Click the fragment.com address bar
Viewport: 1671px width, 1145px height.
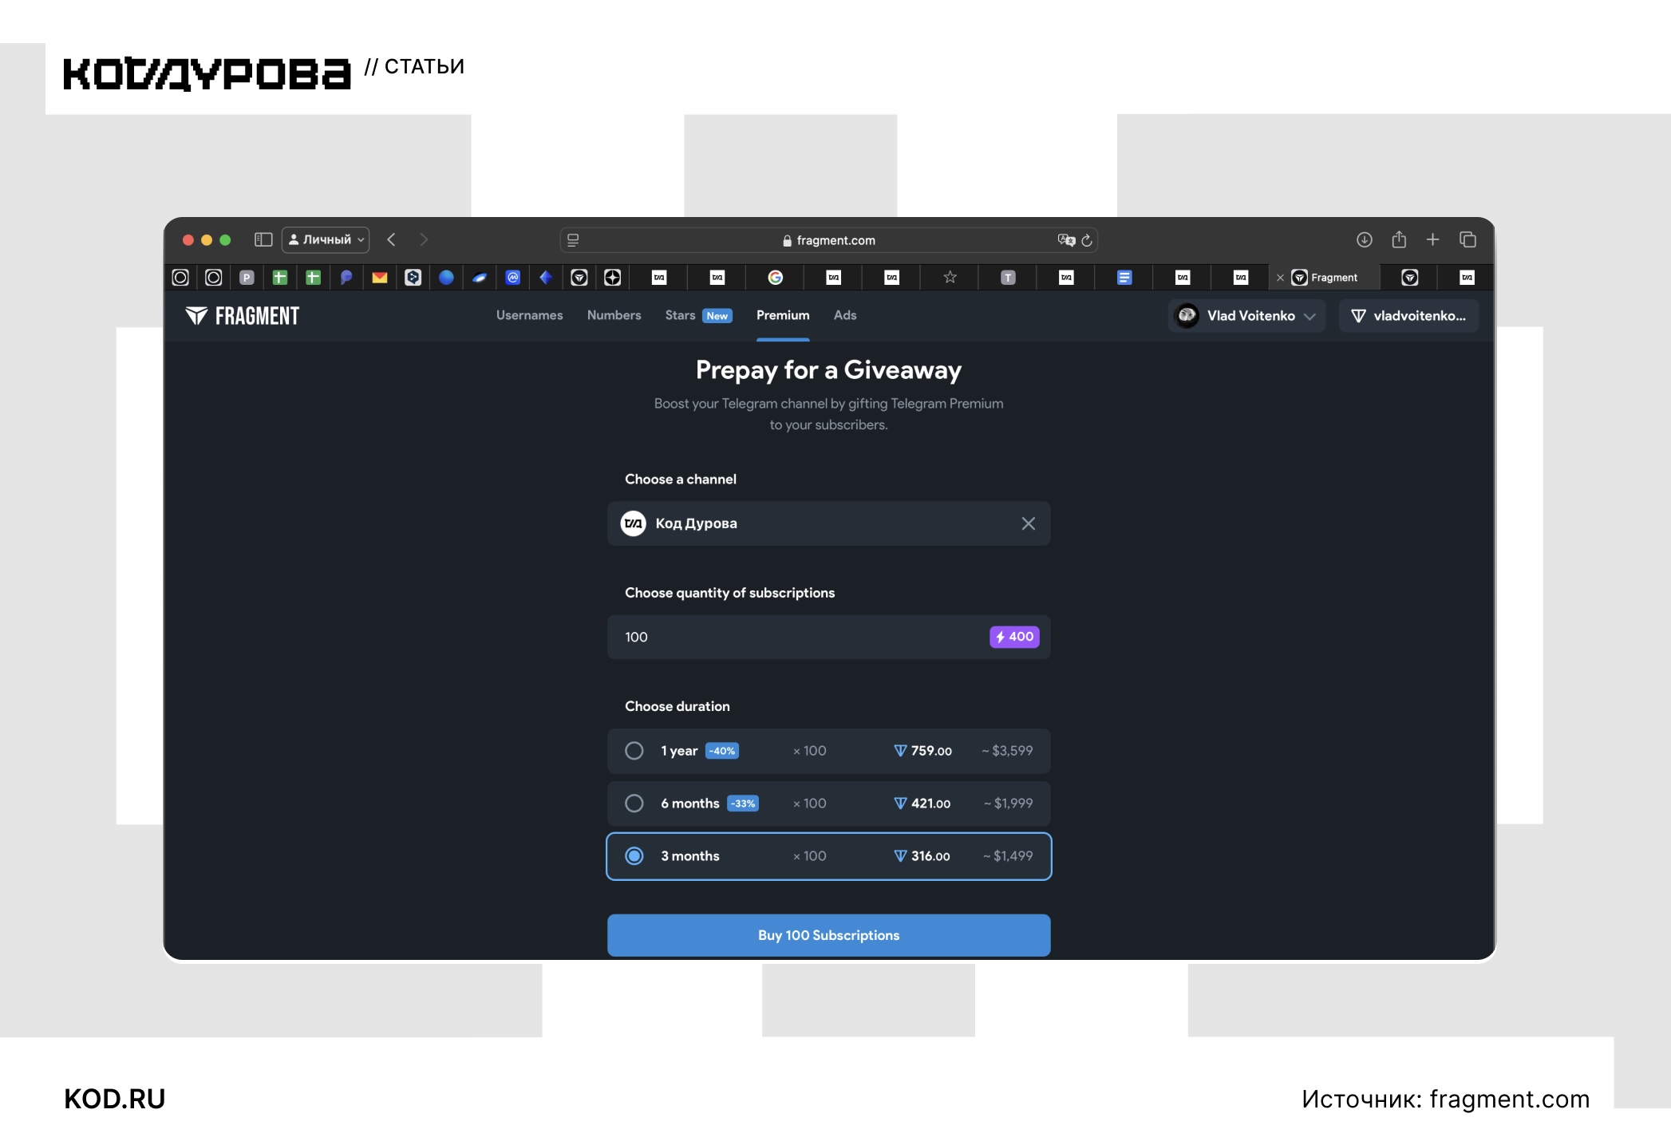[x=829, y=240]
